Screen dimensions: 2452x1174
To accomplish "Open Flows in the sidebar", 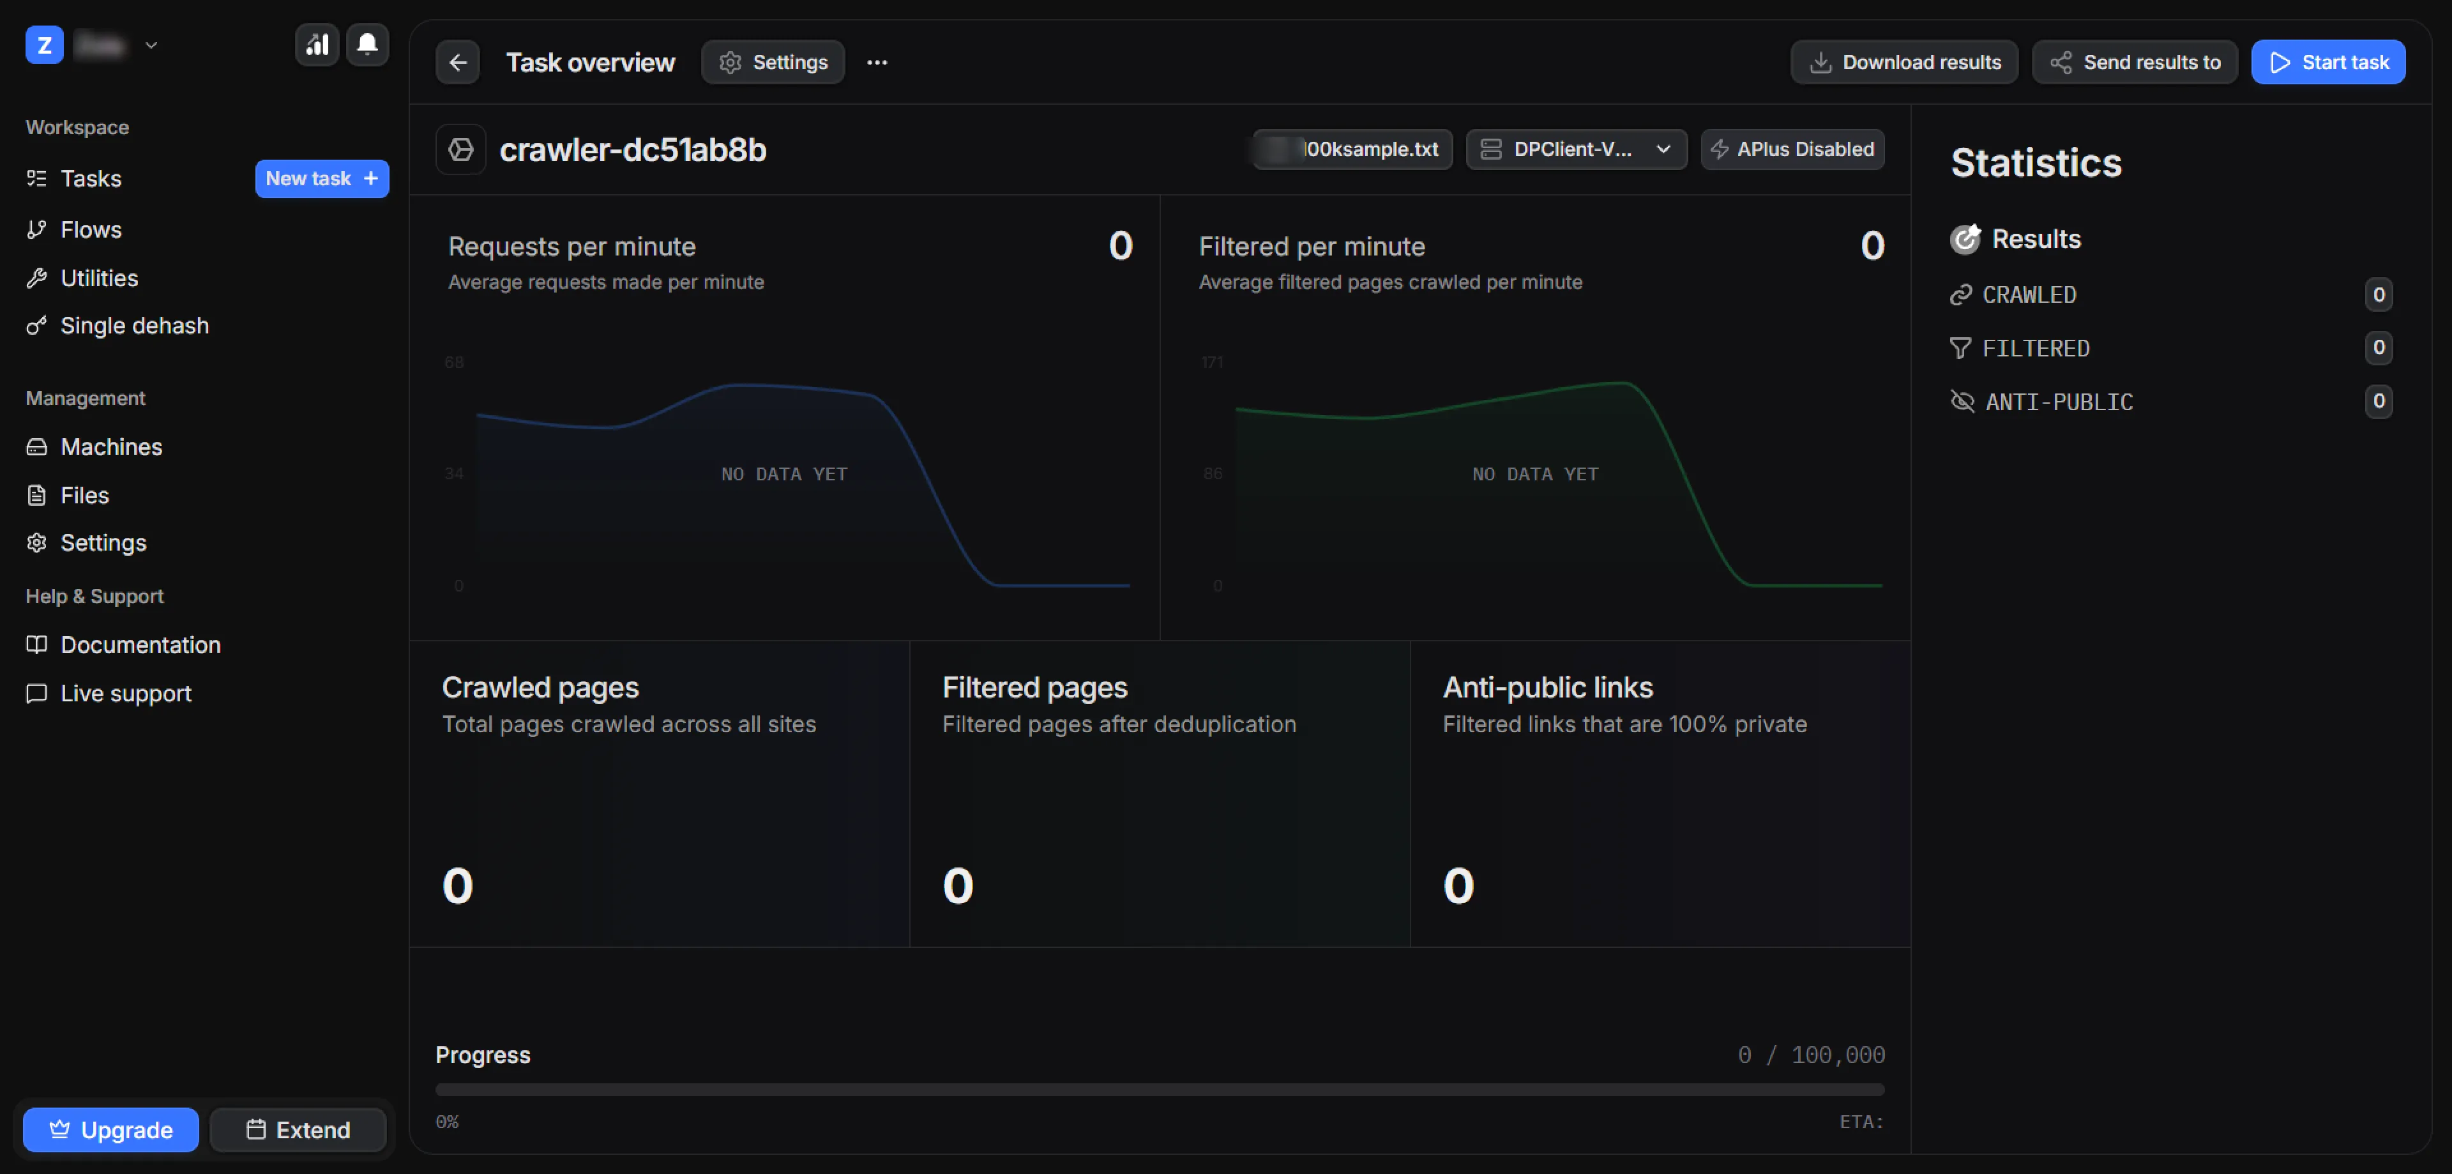I will [x=91, y=229].
